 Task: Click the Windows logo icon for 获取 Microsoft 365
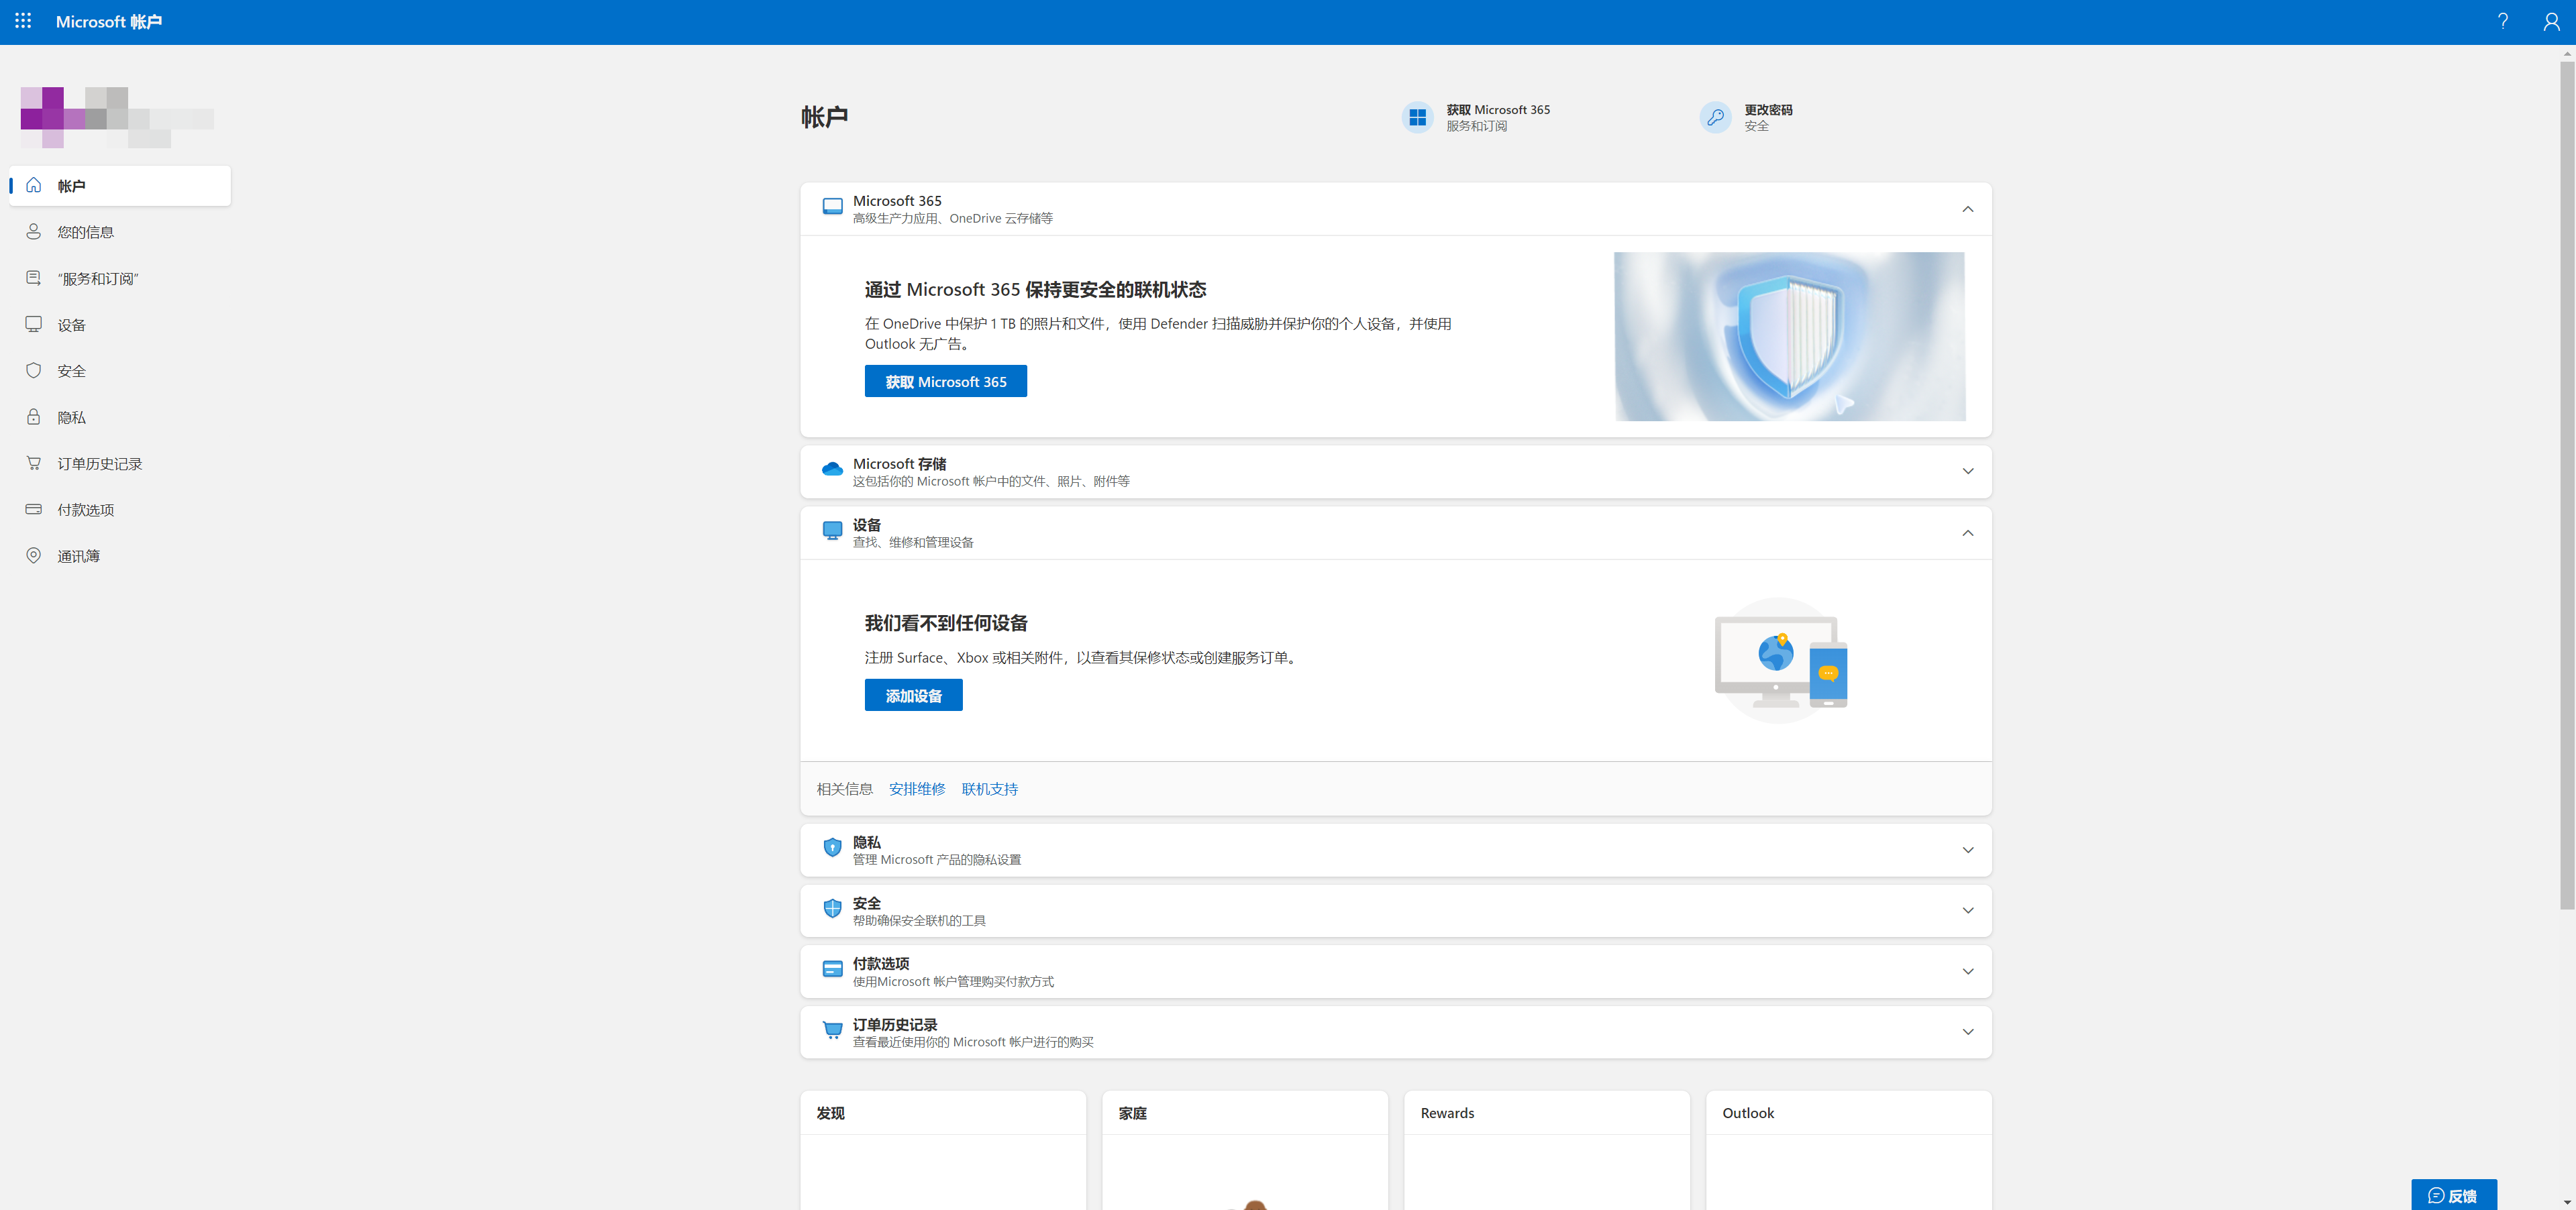tap(1417, 117)
